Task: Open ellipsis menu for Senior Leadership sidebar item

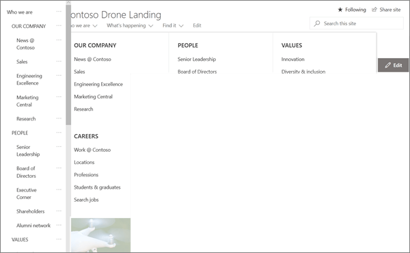Action: (59, 146)
